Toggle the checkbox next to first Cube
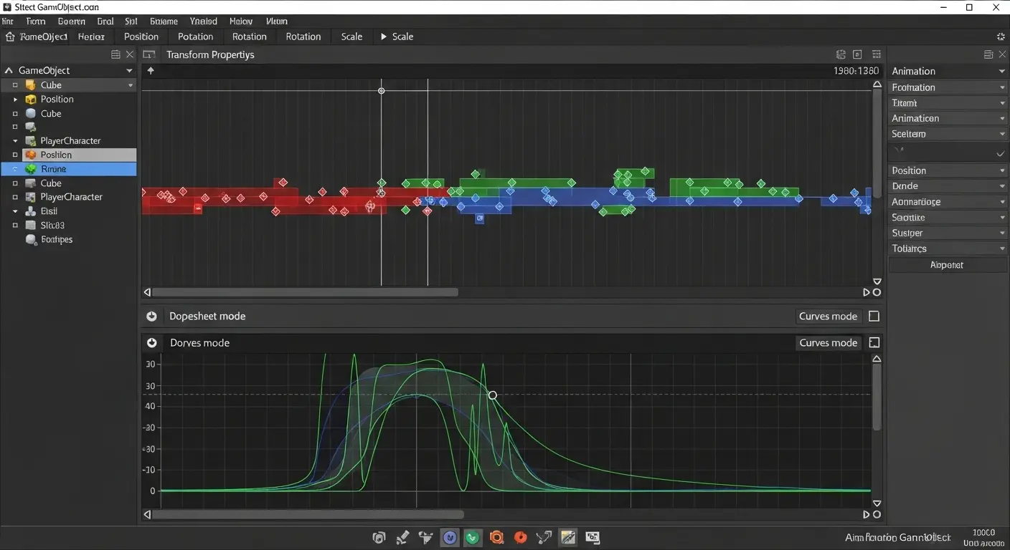 pyautogui.click(x=15, y=85)
